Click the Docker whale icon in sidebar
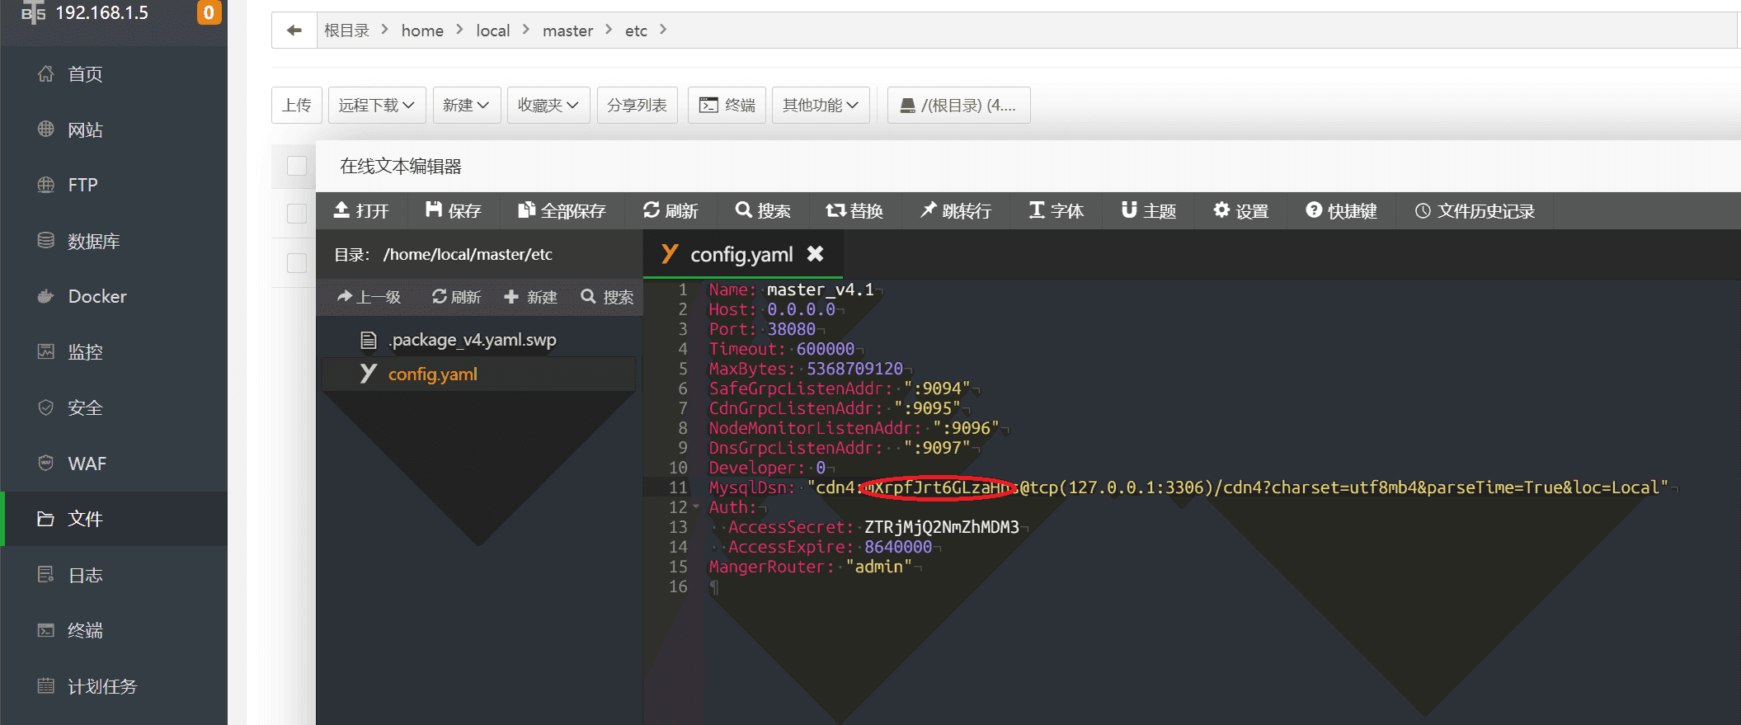1741x725 pixels. [x=46, y=296]
